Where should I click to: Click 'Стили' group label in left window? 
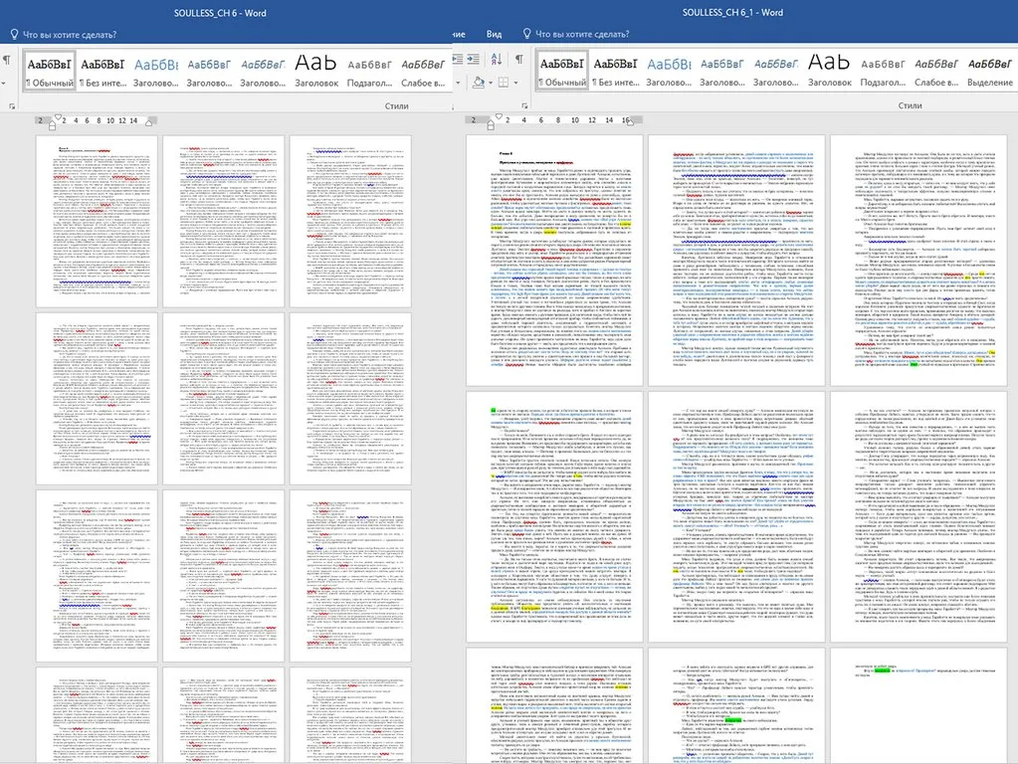[x=397, y=105]
